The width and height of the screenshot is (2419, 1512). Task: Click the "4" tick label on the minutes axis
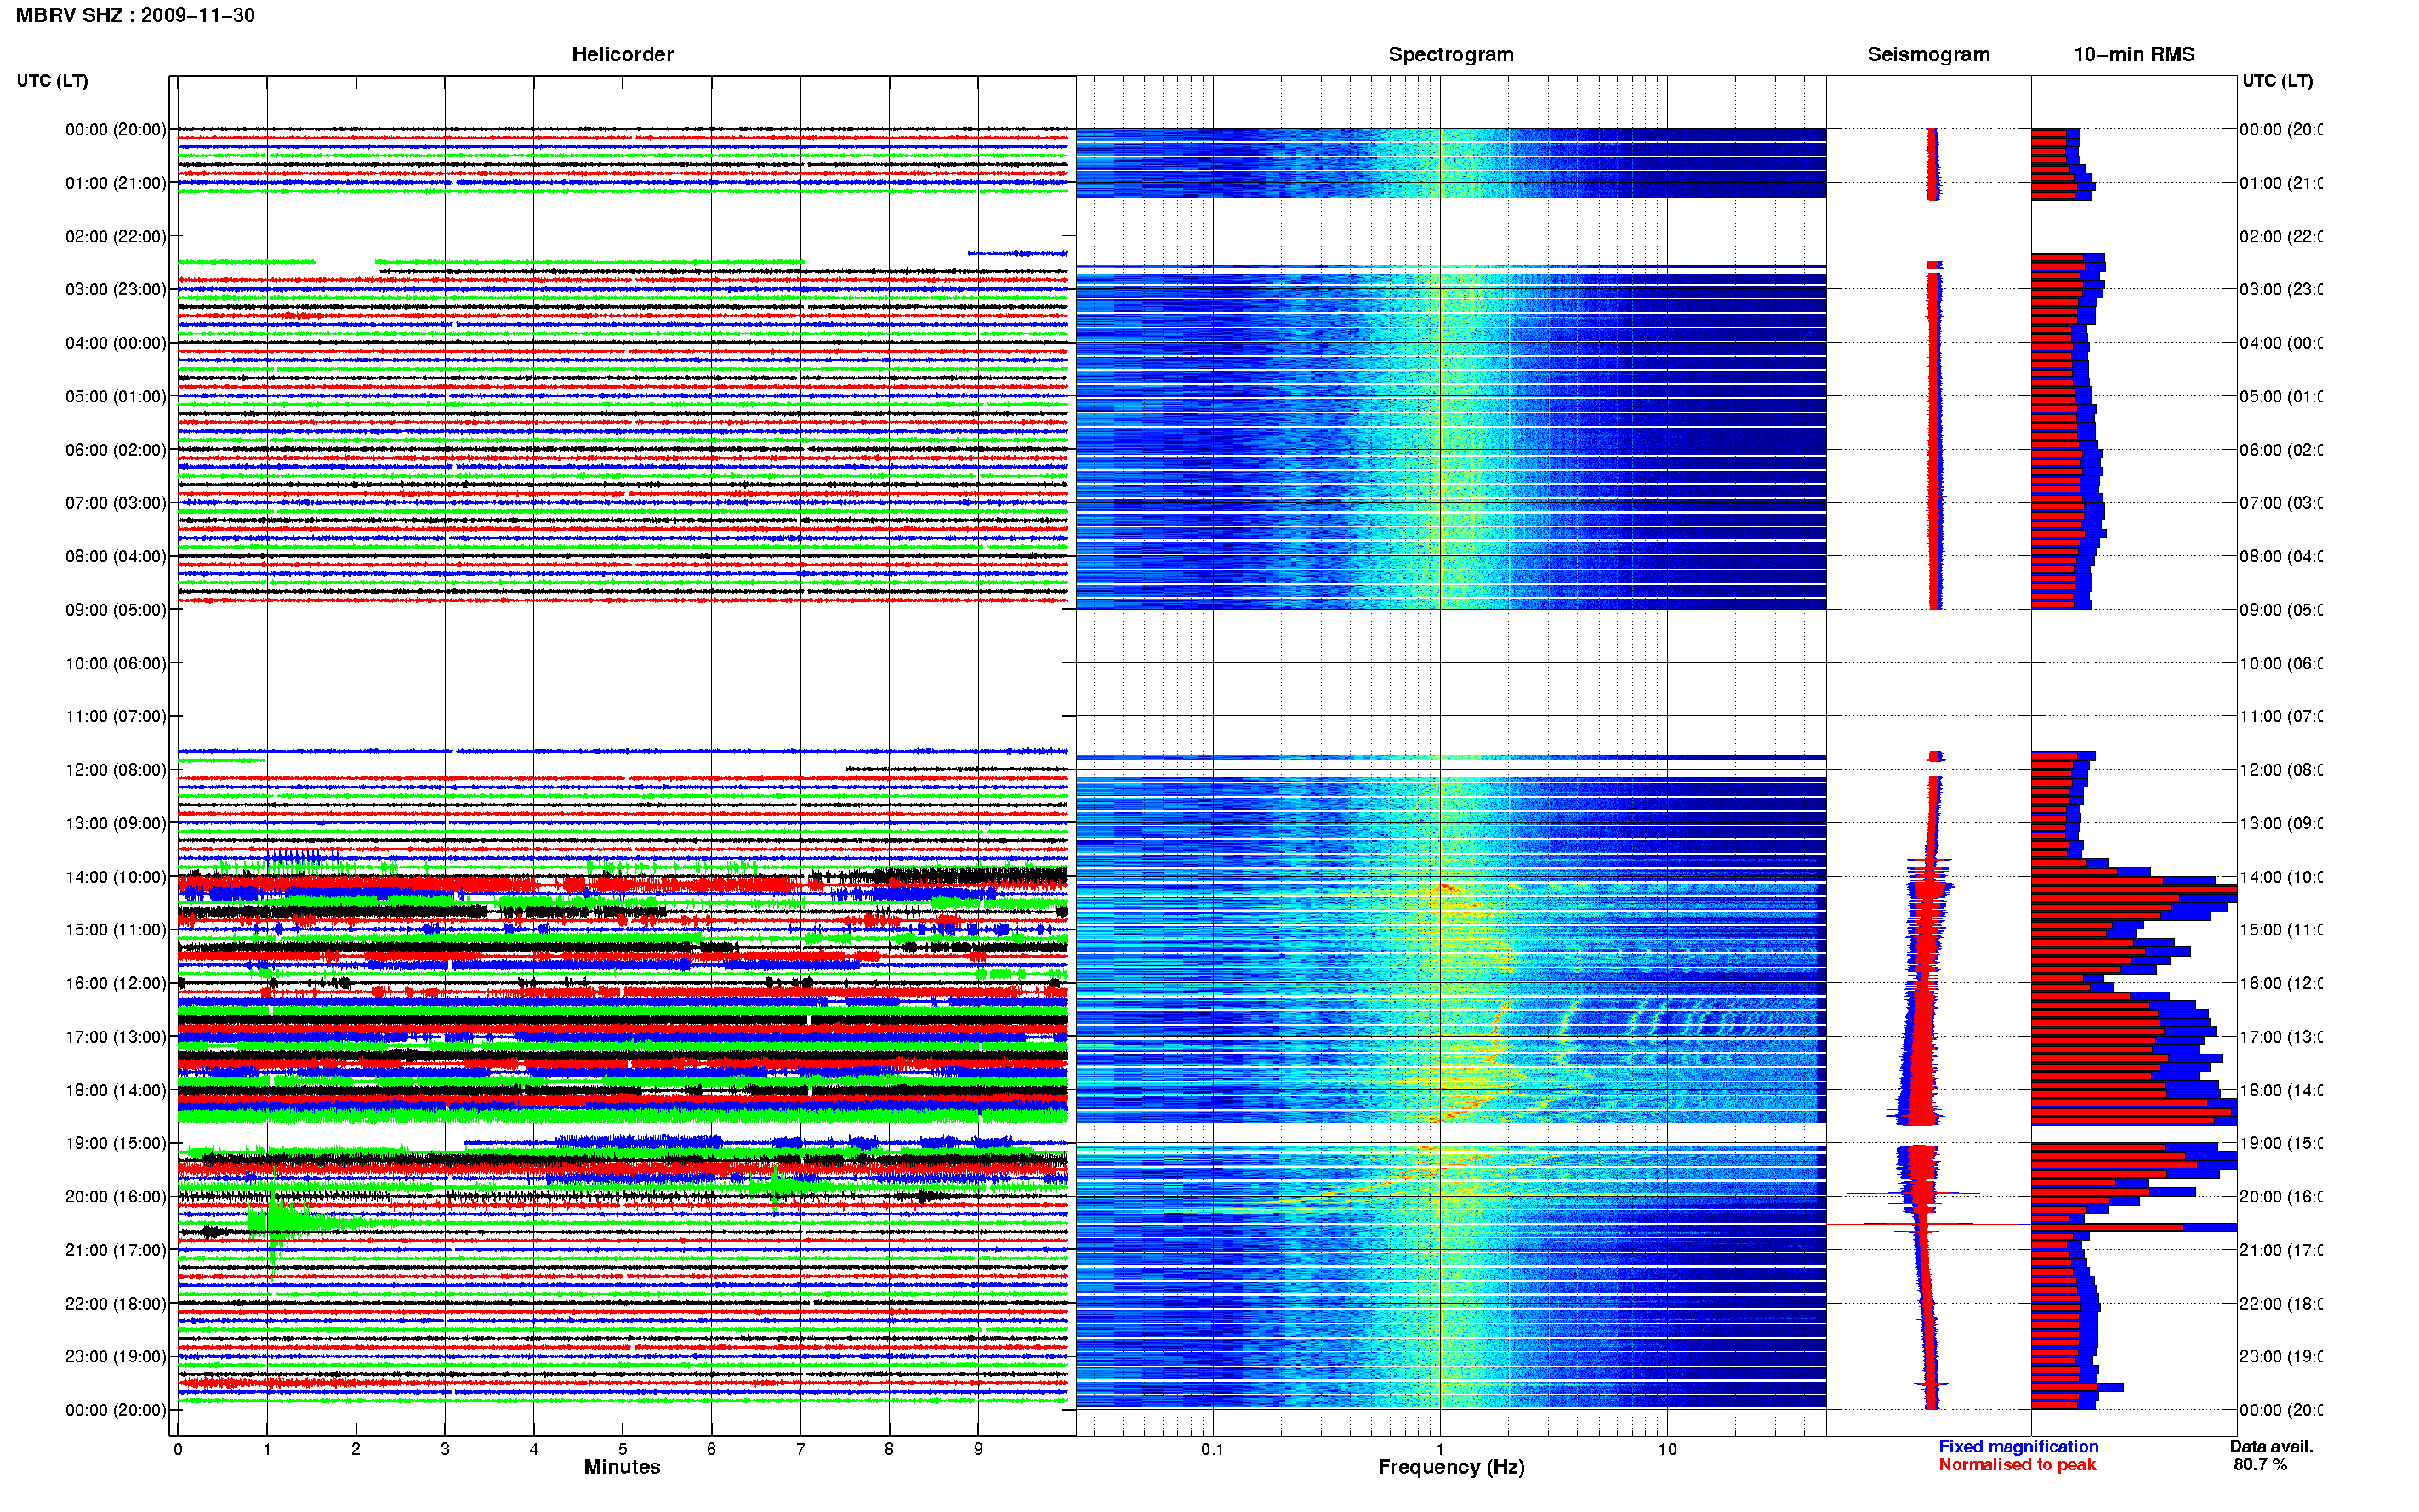534,1449
